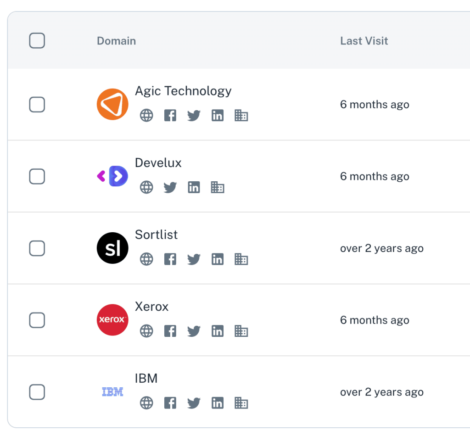470x436 pixels.
Task: Open IBM website globe icon
Action: point(146,403)
